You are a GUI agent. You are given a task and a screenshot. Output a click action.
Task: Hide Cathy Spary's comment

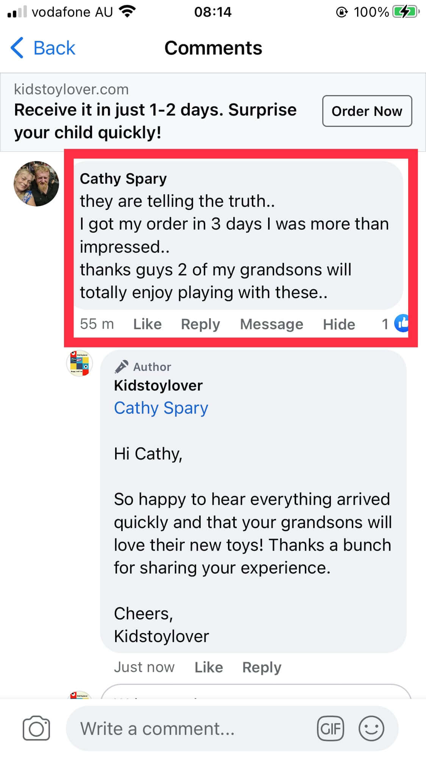[339, 324]
